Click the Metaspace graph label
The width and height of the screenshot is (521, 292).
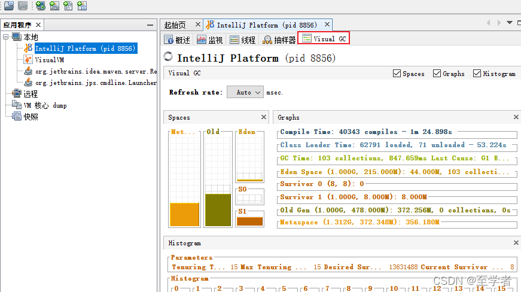click(360, 222)
